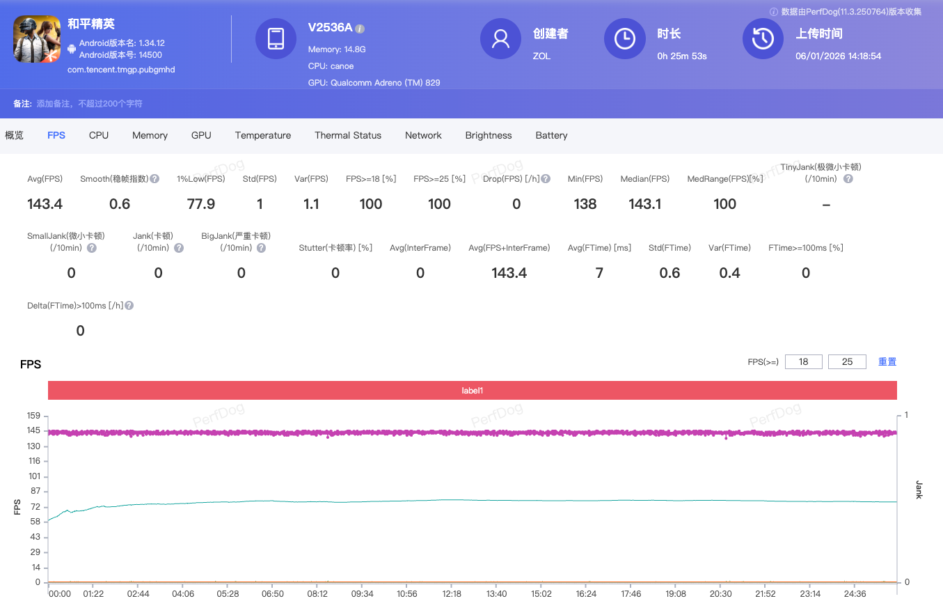Click the remarks field to add notes

pos(89,104)
